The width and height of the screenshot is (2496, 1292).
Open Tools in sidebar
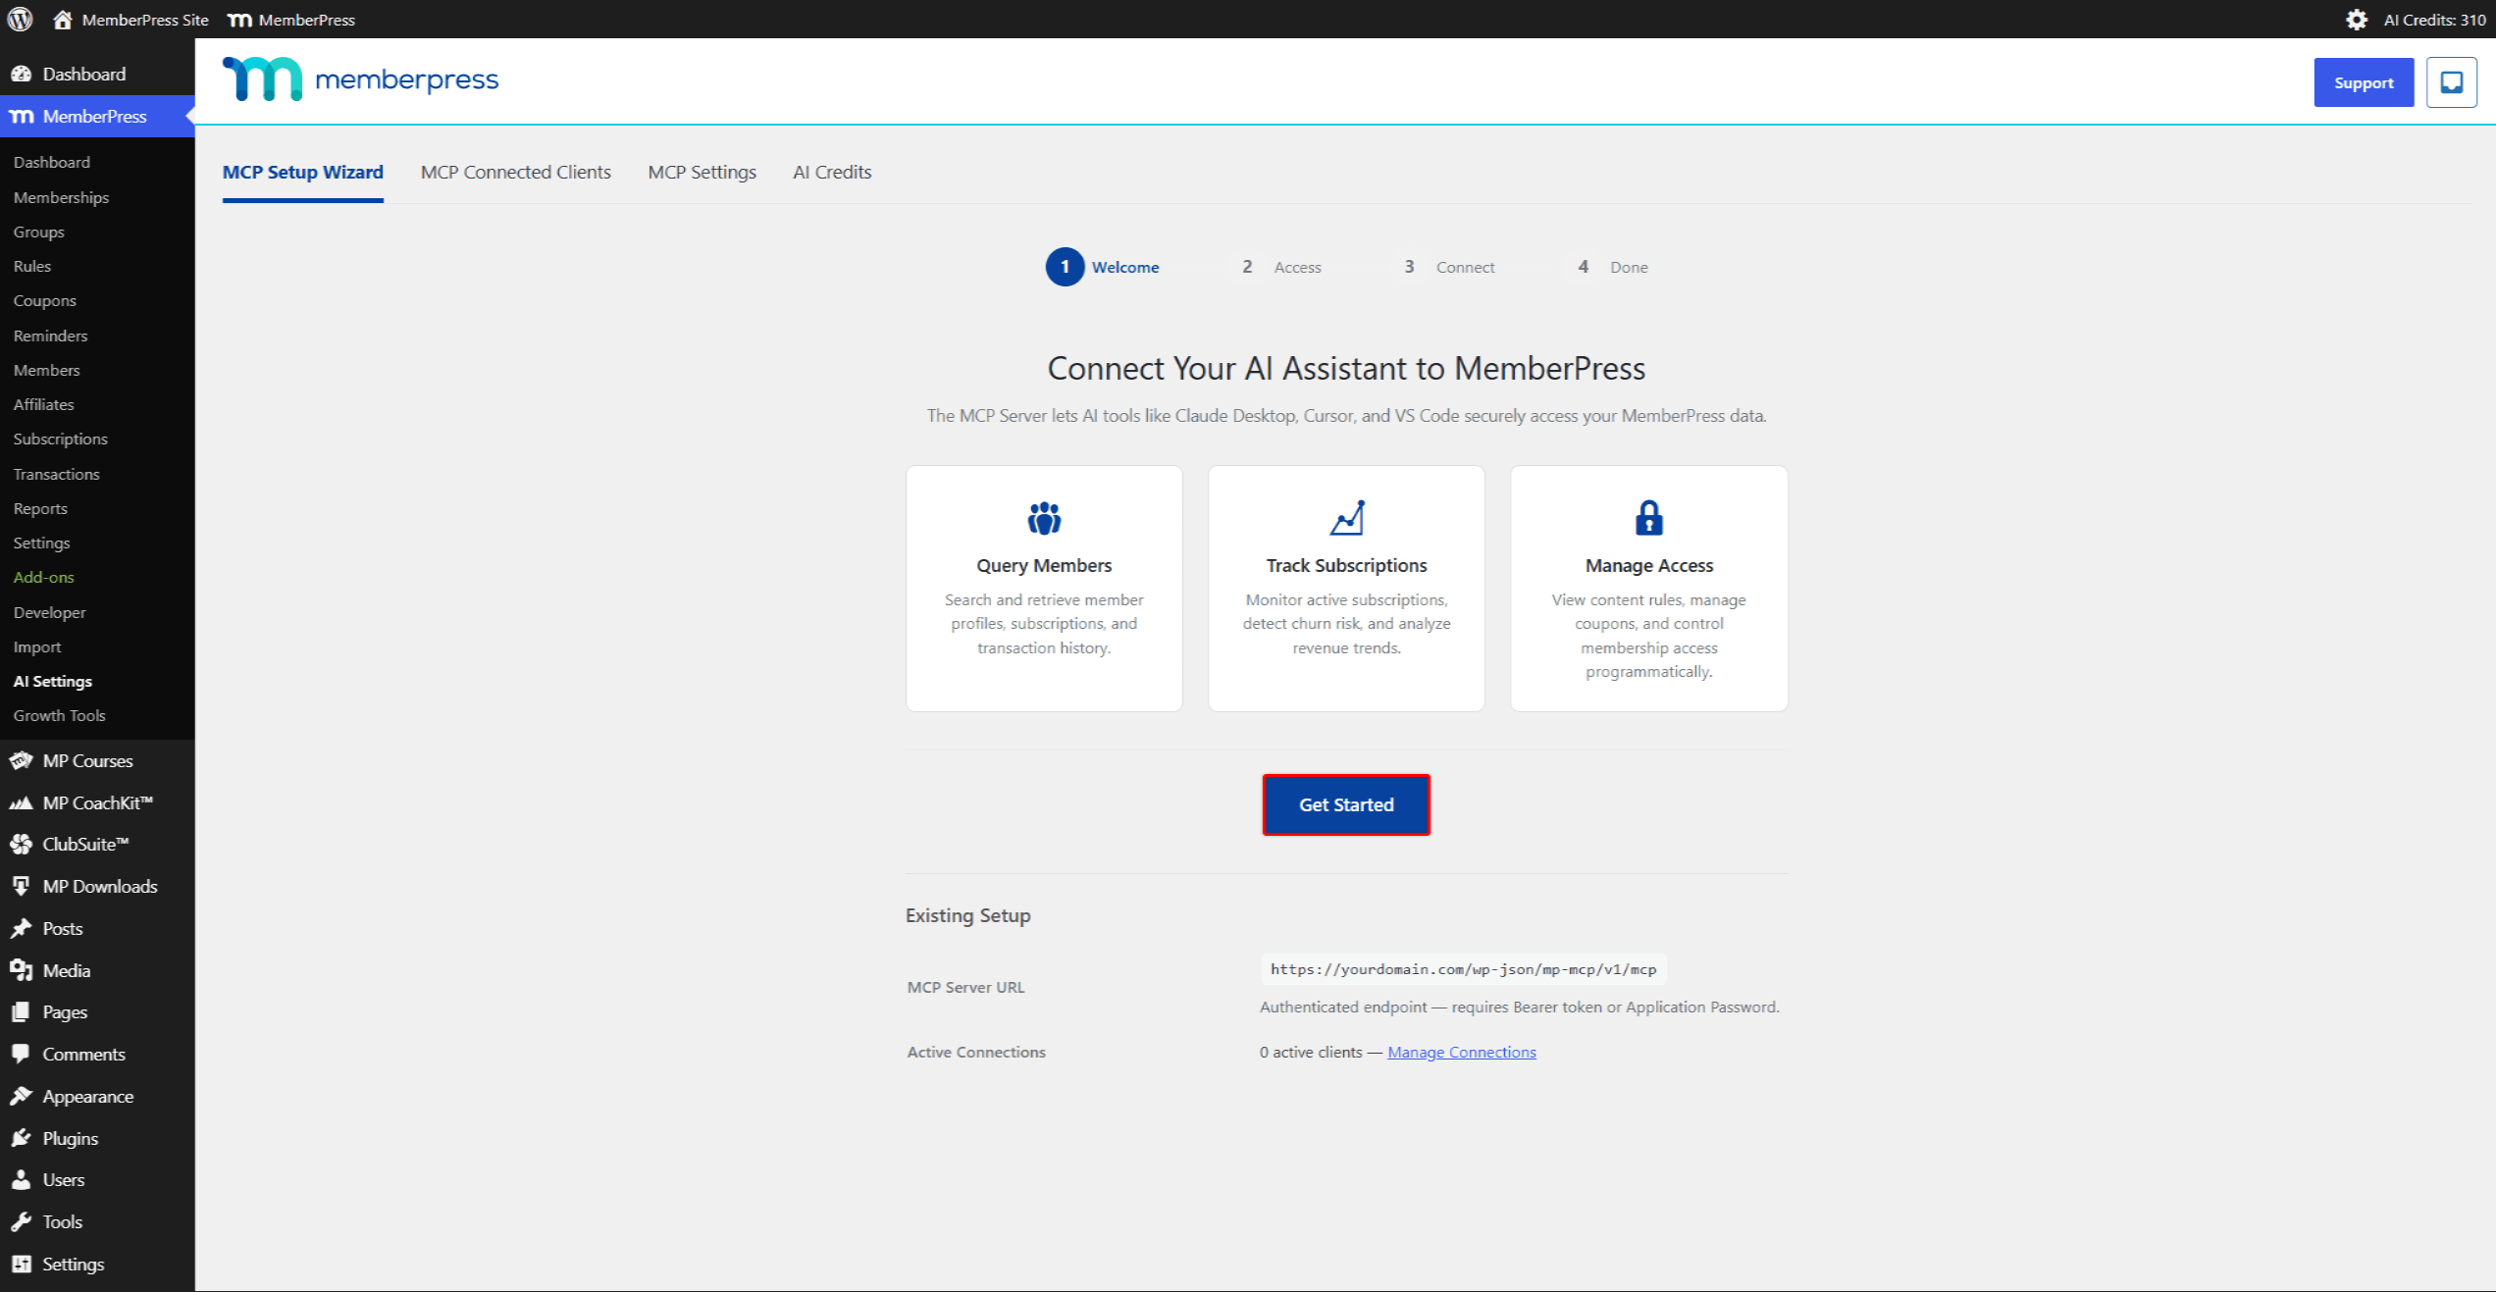[x=97, y=1221]
